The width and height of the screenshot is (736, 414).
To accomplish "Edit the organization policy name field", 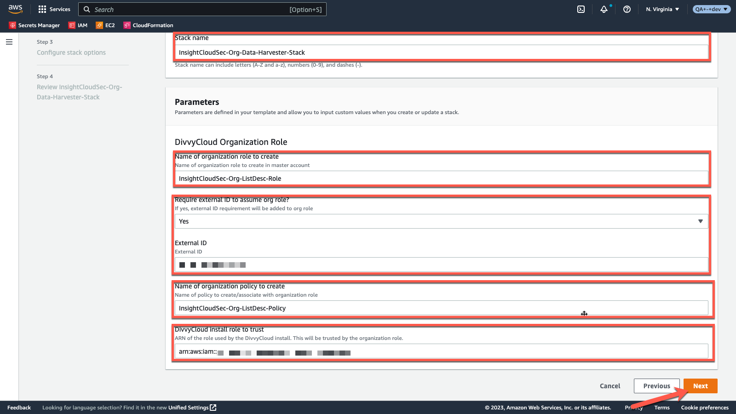I will 442,308.
